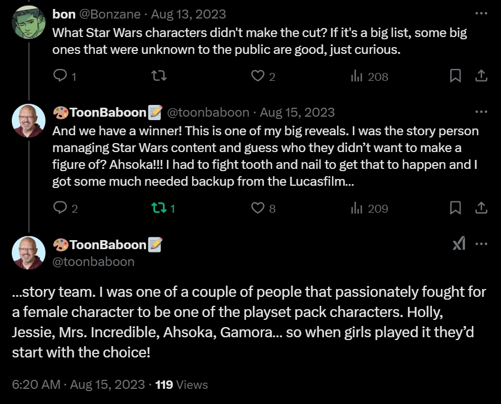Like bon's tweet with 2 likes
The width and height of the screenshot is (501, 404).
click(257, 76)
